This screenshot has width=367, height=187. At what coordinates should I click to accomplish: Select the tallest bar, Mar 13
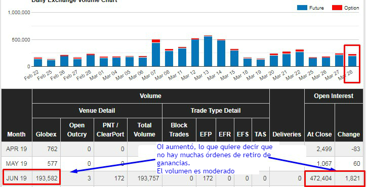208,51
